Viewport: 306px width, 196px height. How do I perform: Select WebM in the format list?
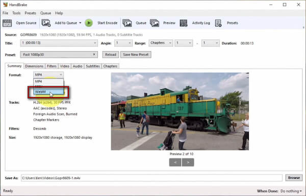coord(48,92)
